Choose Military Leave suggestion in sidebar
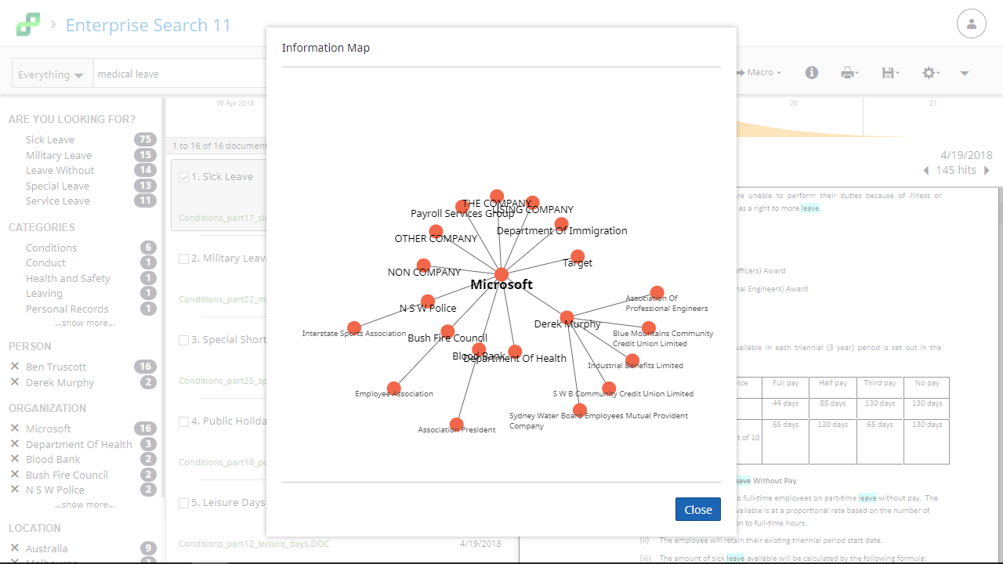This screenshot has height=564, width=1003. tap(59, 155)
